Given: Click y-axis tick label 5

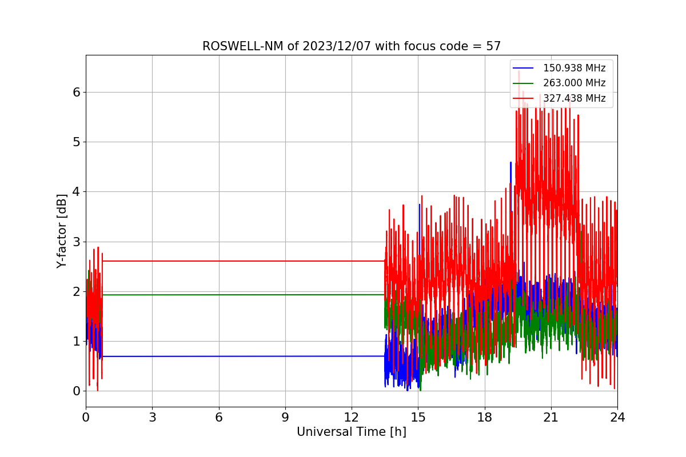Looking at the screenshot, I should [x=77, y=142].
